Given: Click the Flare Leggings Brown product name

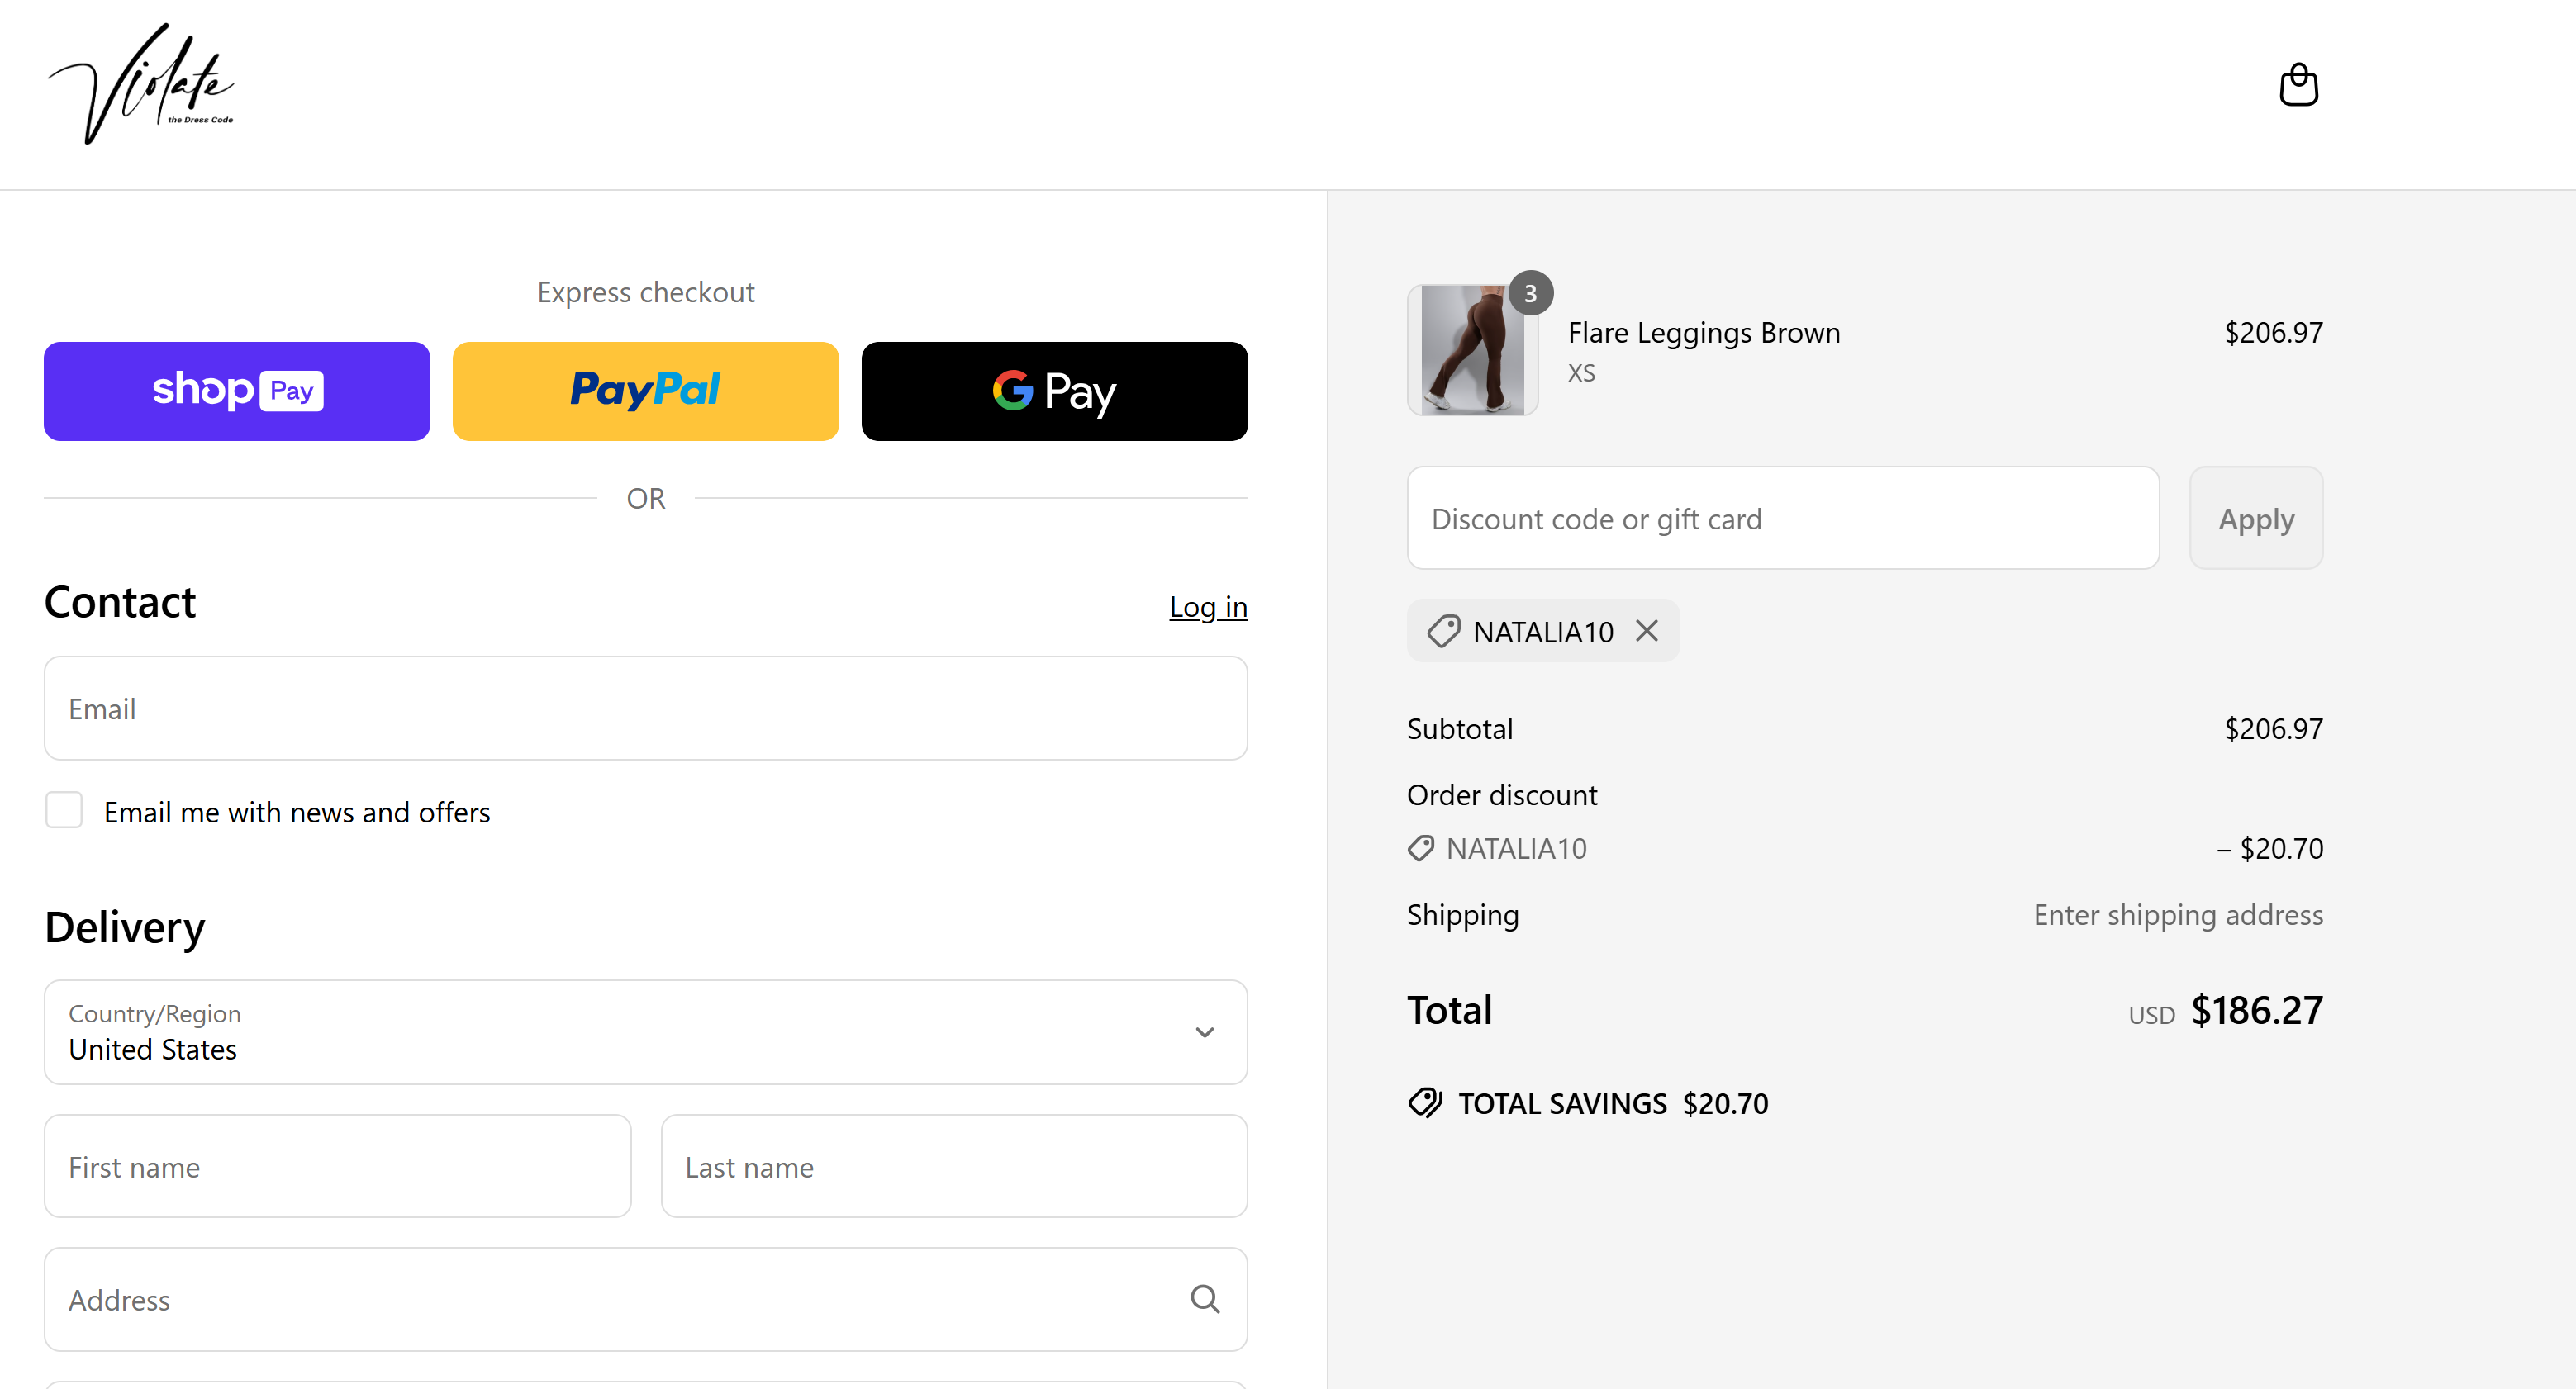Looking at the screenshot, I should [1704, 332].
